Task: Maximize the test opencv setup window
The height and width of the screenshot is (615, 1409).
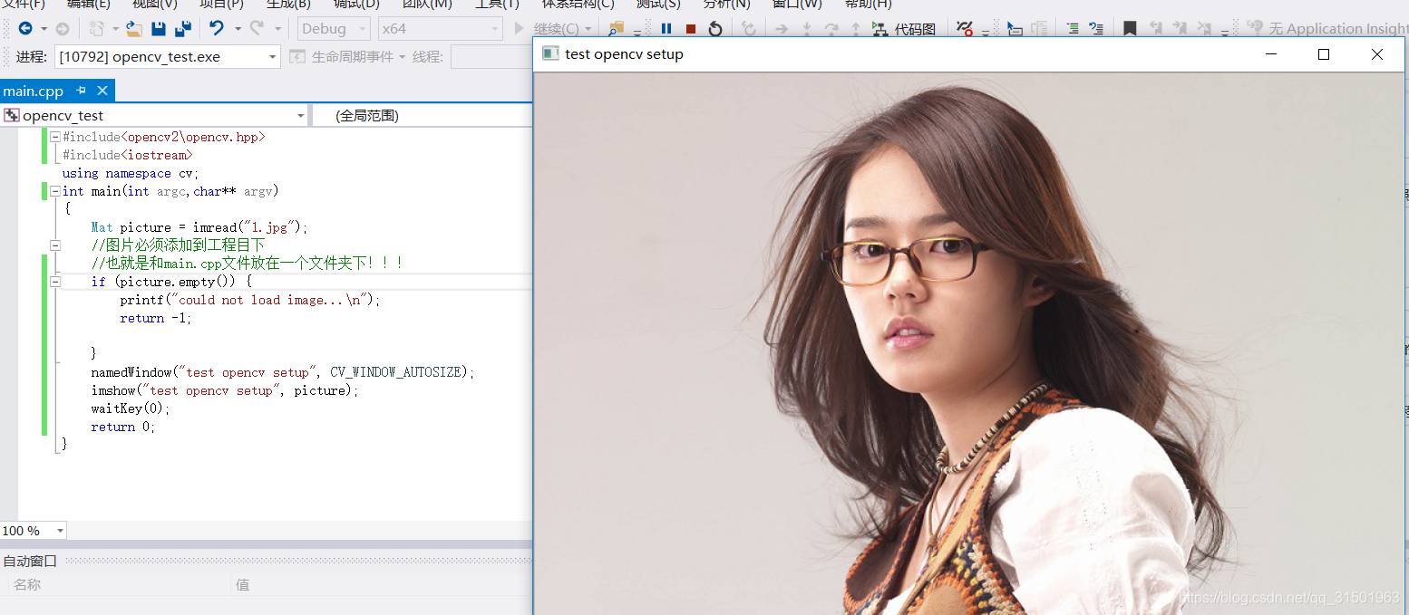Action: (x=1324, y=54)
